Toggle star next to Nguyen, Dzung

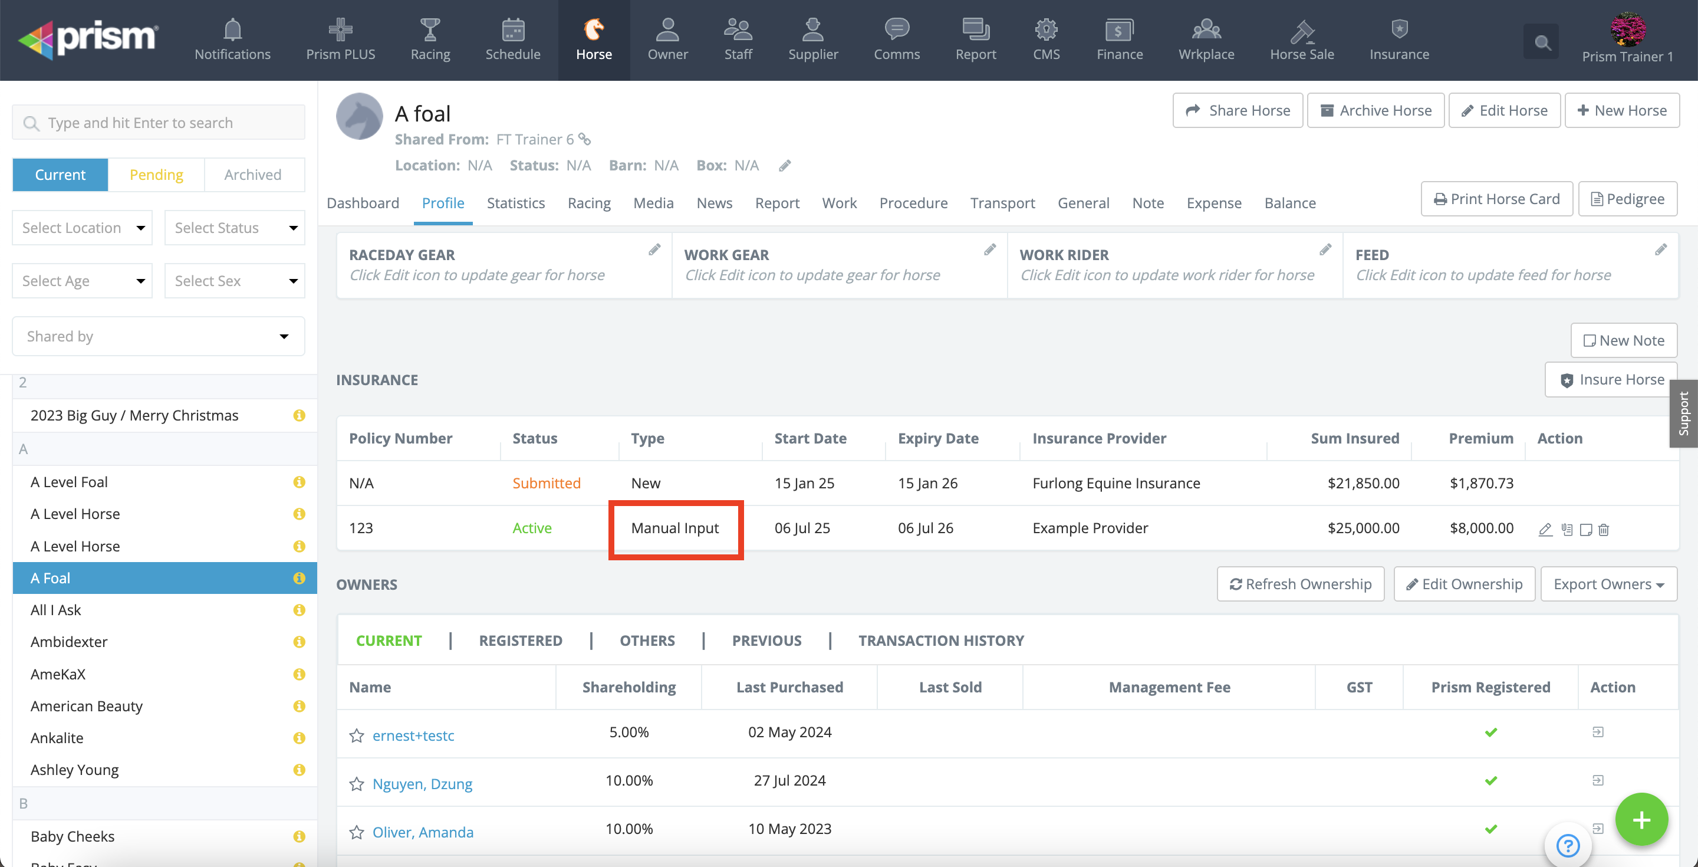357,783
